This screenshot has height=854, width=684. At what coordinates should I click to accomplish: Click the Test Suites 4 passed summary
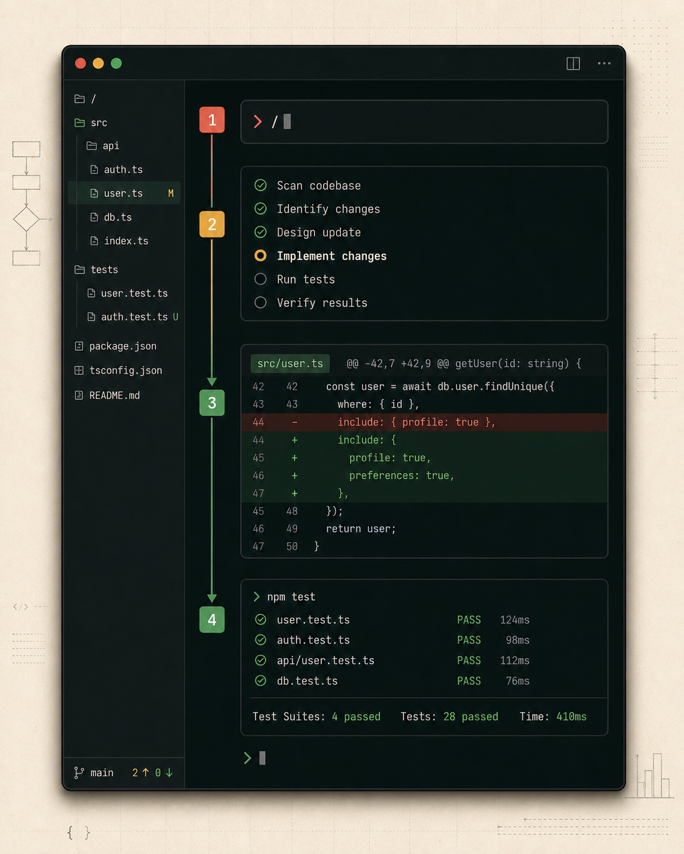pyautogui.click(x=316, y=716)
